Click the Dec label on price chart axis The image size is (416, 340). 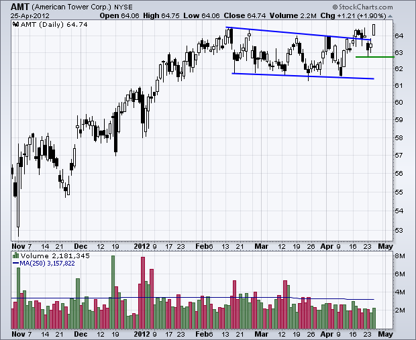tap(81, 246)
